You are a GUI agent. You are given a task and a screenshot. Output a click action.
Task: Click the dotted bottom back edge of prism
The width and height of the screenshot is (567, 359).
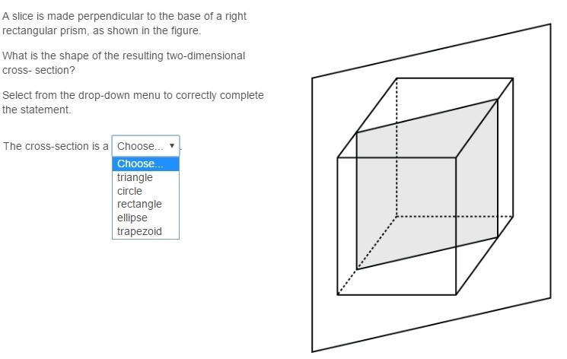click(x=454, y=217)
